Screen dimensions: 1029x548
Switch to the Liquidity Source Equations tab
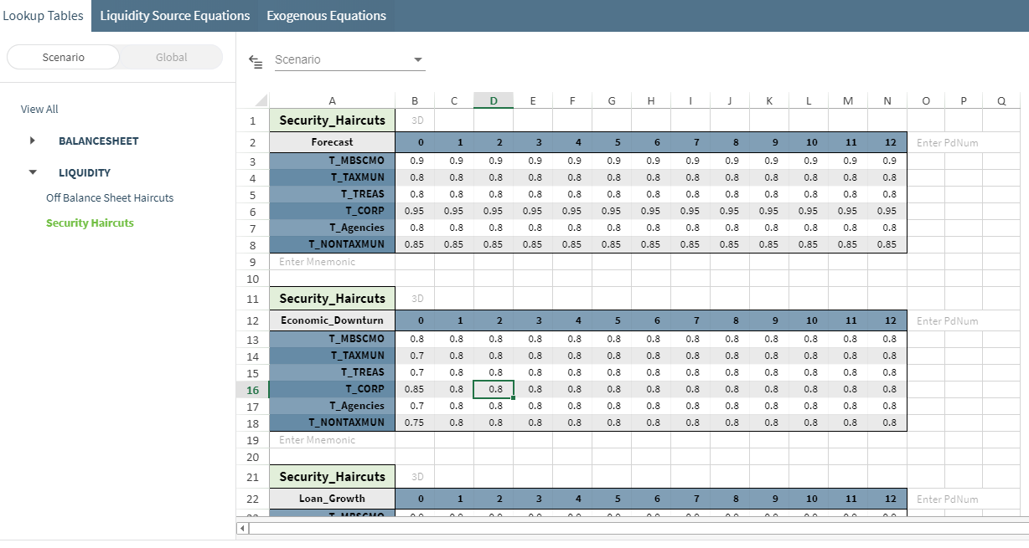coord(175,16)
